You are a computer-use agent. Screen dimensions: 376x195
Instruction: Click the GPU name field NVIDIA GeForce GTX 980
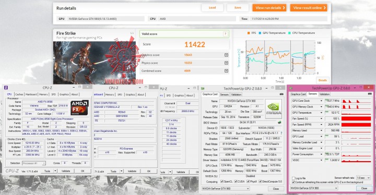241,101
